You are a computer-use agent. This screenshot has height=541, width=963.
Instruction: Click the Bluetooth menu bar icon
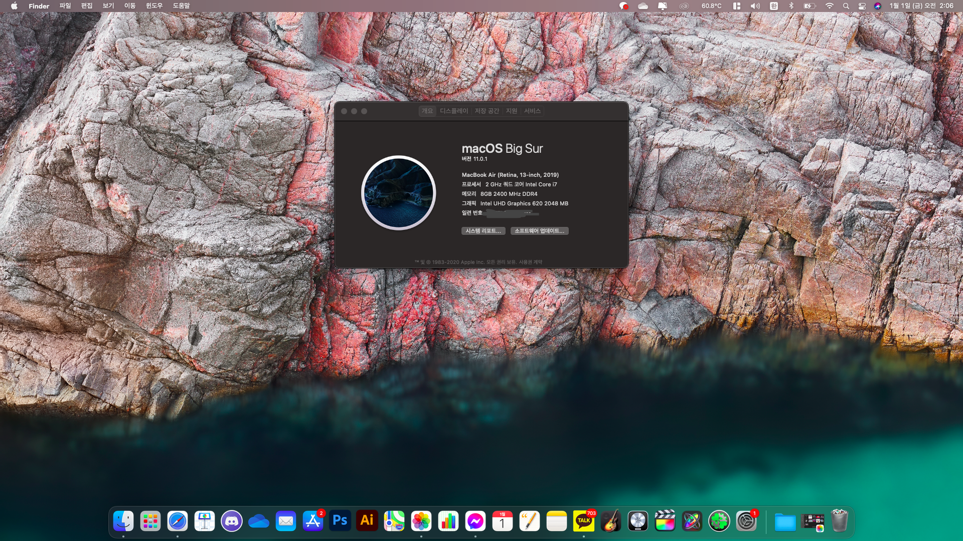(x=791, y=6)
